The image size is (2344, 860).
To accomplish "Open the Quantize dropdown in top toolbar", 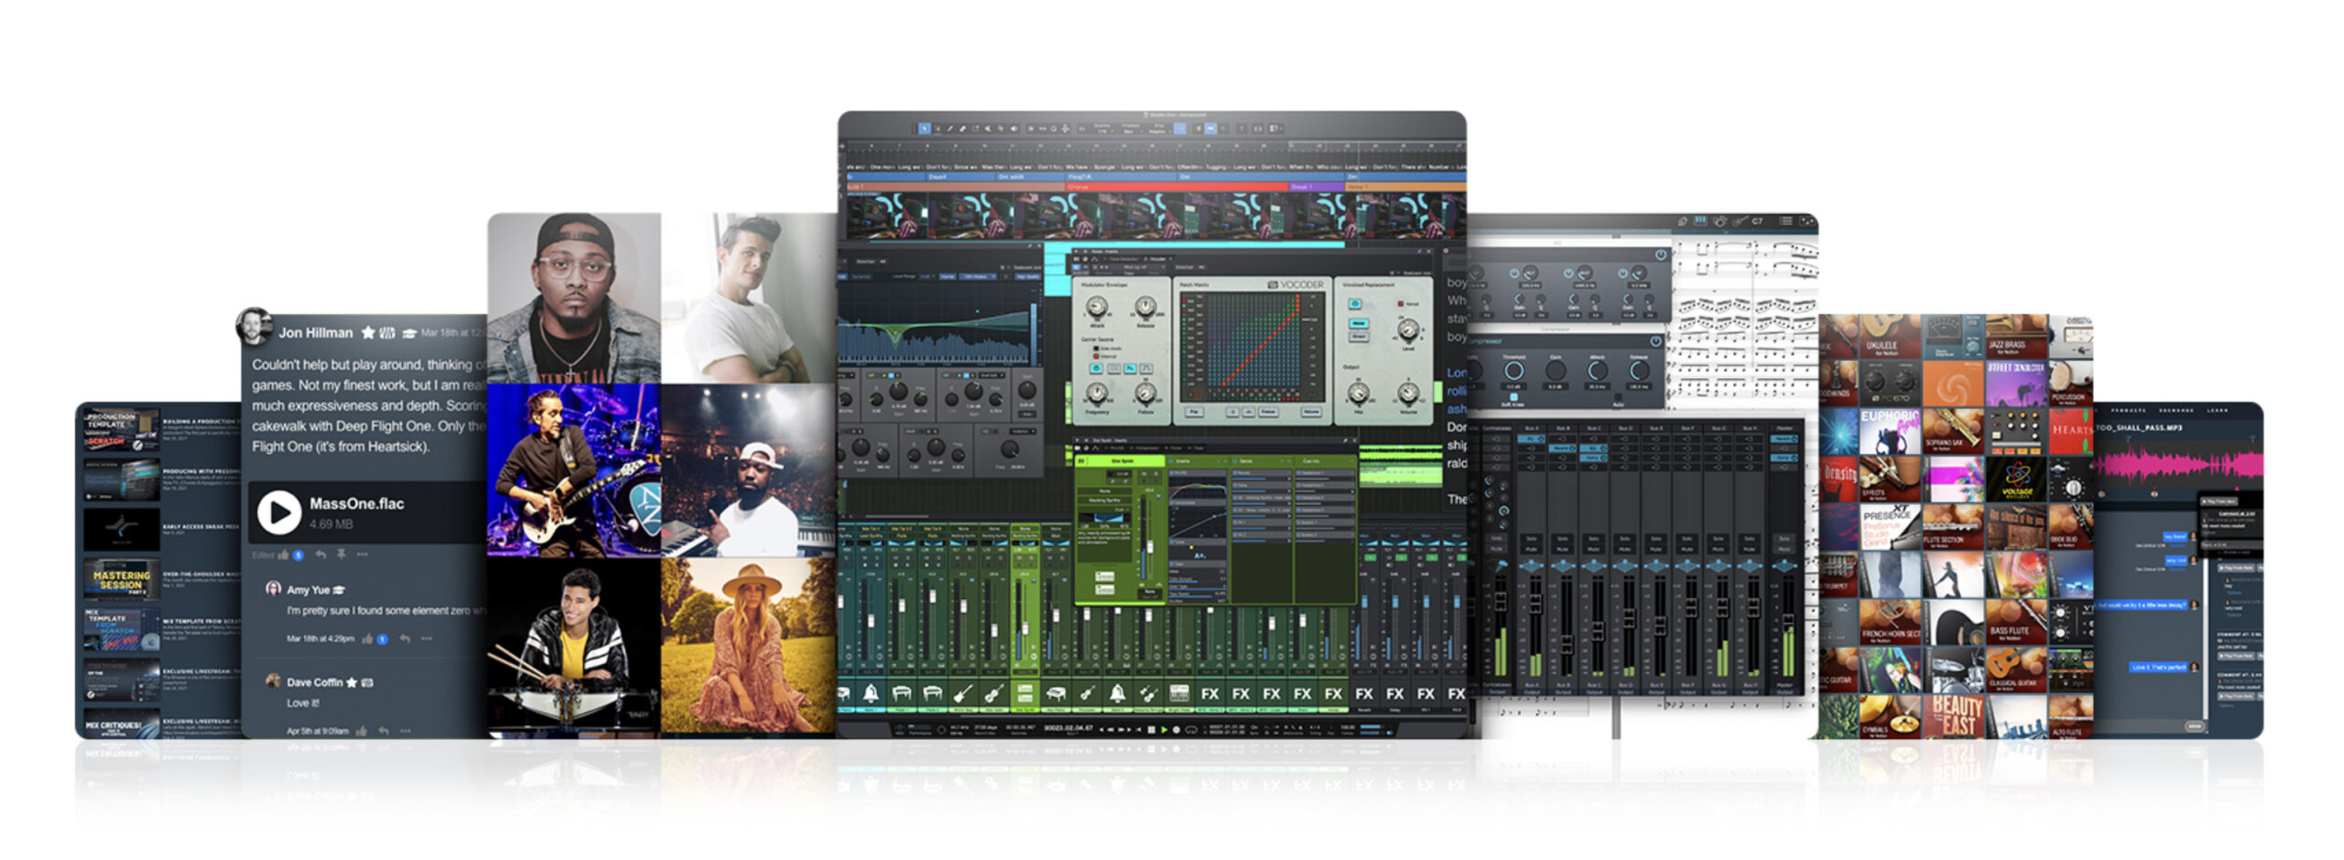I will [1102, 128].
